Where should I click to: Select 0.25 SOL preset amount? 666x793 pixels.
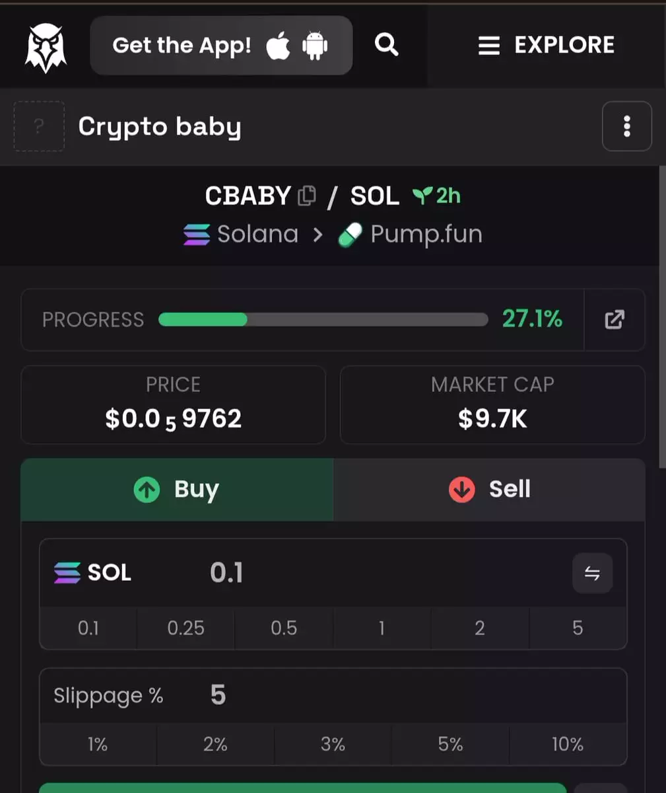tap(185, 628)
